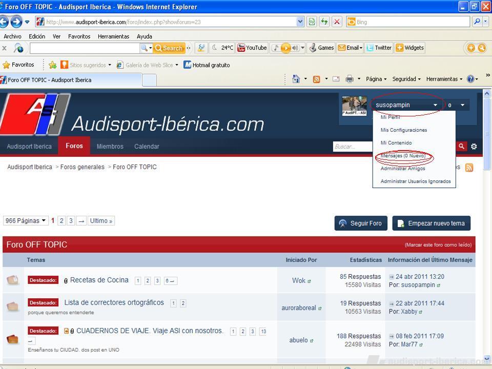Click the Bing search magnifier icon
This screenshot has width=492, height=369.
(x=477, y=22)
